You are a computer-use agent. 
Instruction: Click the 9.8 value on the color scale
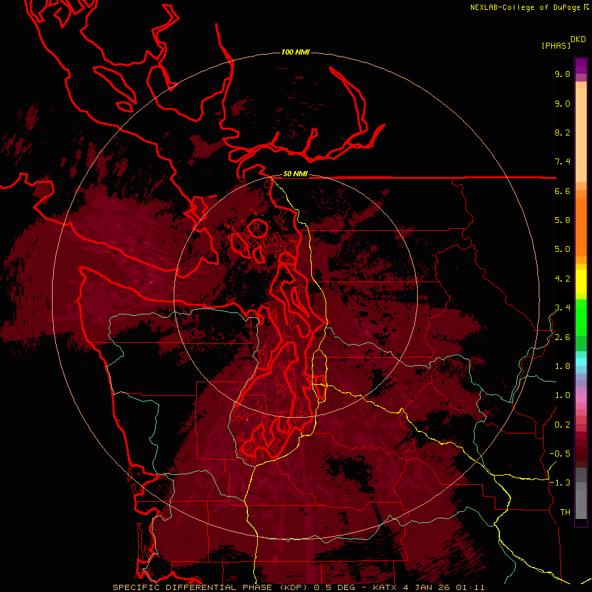pos(562,74)
